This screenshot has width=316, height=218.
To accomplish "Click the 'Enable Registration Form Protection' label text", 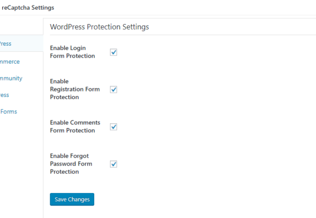I will 75,89.
